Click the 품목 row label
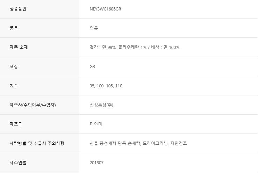The height and width of the screenshot is (173, 258). click(x=14, y=28)
